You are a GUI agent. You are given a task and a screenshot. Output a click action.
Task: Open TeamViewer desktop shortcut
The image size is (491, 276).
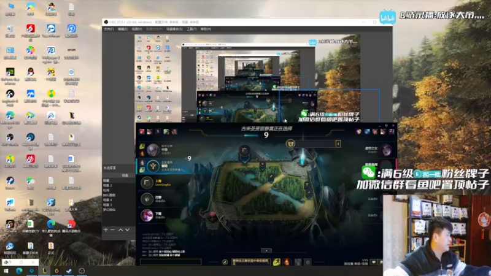(51, 31)
